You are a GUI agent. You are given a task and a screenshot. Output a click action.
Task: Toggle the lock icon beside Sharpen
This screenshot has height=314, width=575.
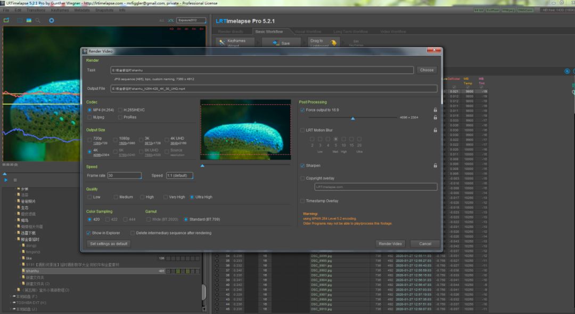click(436, 166)
